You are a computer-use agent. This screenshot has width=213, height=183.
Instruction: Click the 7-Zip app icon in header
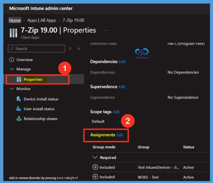click(13, 33)
